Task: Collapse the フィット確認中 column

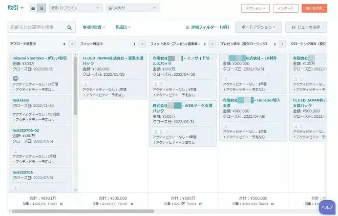Action: [x=142, y=45]
